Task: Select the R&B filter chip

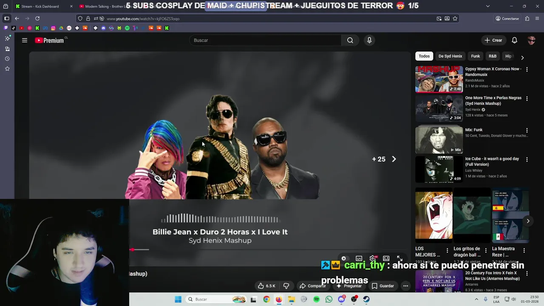Action: click(493, 56)
